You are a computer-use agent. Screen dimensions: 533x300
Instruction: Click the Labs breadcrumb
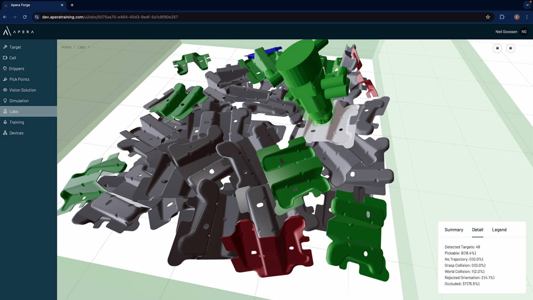81,47
